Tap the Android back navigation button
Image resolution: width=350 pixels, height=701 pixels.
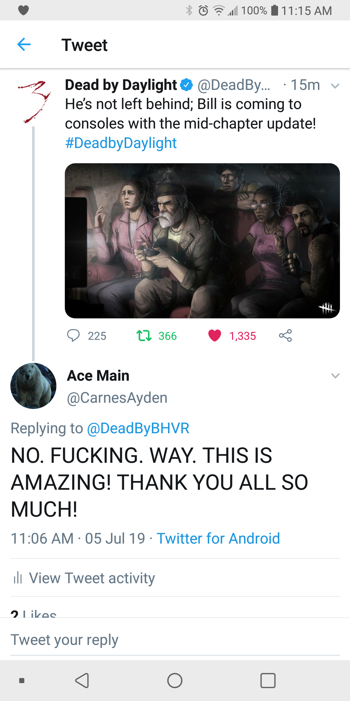(82, 681)
